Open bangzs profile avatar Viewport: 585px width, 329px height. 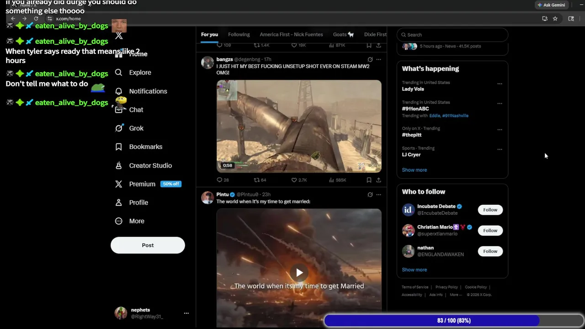tap(207, 63)
